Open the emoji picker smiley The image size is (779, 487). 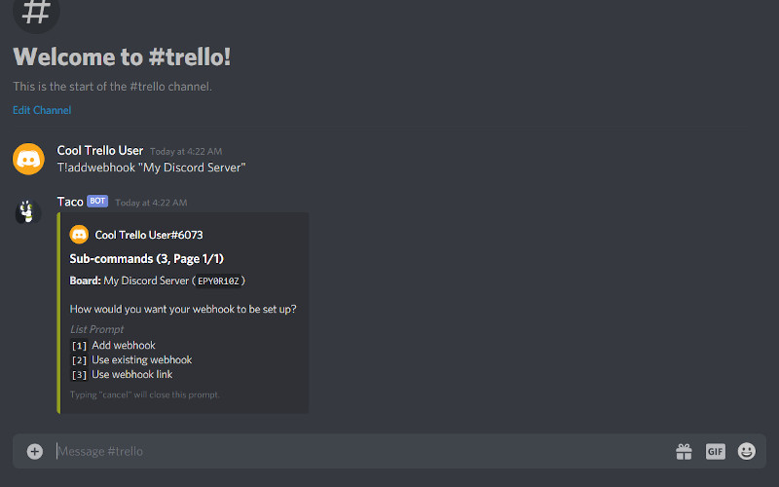click(x=747, y=451)
